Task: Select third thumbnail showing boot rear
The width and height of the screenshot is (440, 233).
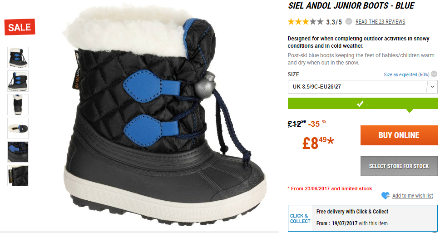Action: (x=18, y=105)
